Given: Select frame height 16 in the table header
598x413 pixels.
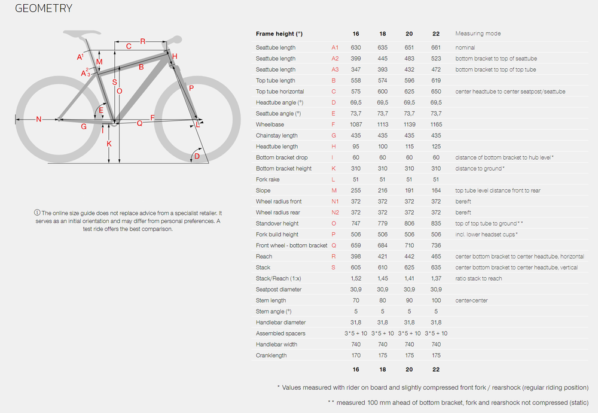Looking at the screenshot, I should 356,34.
